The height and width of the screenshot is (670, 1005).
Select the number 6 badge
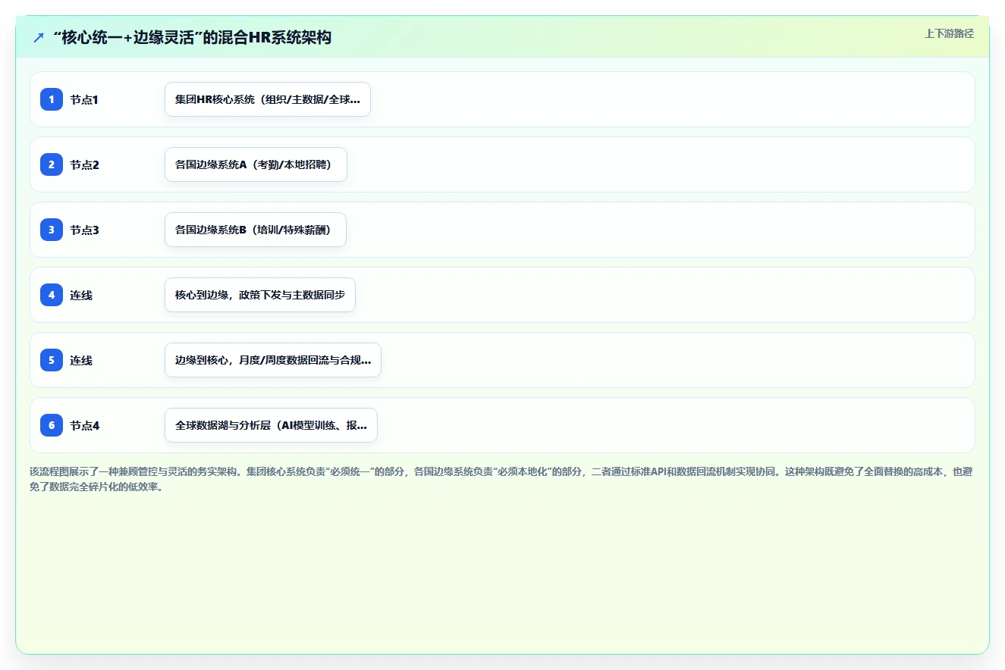[52, 425]
